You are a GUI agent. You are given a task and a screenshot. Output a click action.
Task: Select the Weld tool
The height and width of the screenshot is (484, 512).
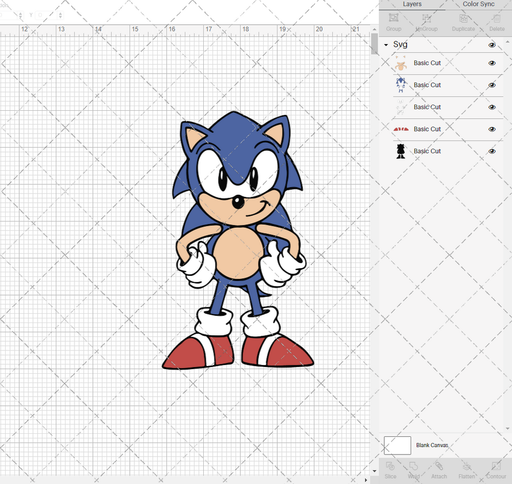tap(414, 470)
